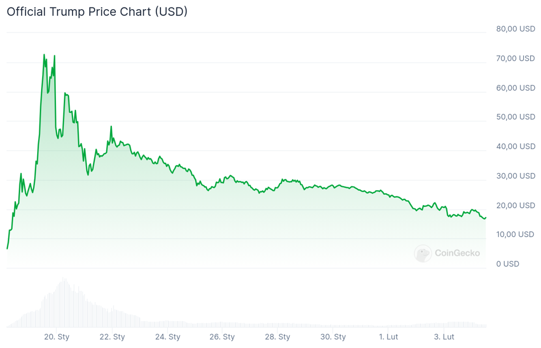Click the Official Trump Price Chart title
Viewport: 541px width, 348px height.
tap(97, 11)
